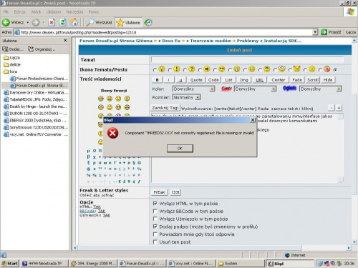Close the Ulubione side panel
Screen dimensions: 358x268
point(65,41)
